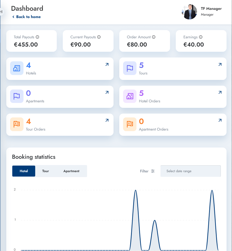Click the €40.00 earnings value
Image resolution: width=232 pixels, height=251 pixels.
pyautogui.click(x=194, y=45)
